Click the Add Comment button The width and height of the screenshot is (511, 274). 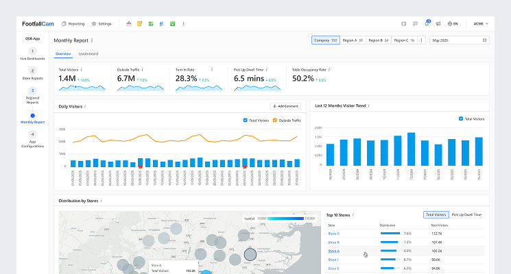click(285, 106)
